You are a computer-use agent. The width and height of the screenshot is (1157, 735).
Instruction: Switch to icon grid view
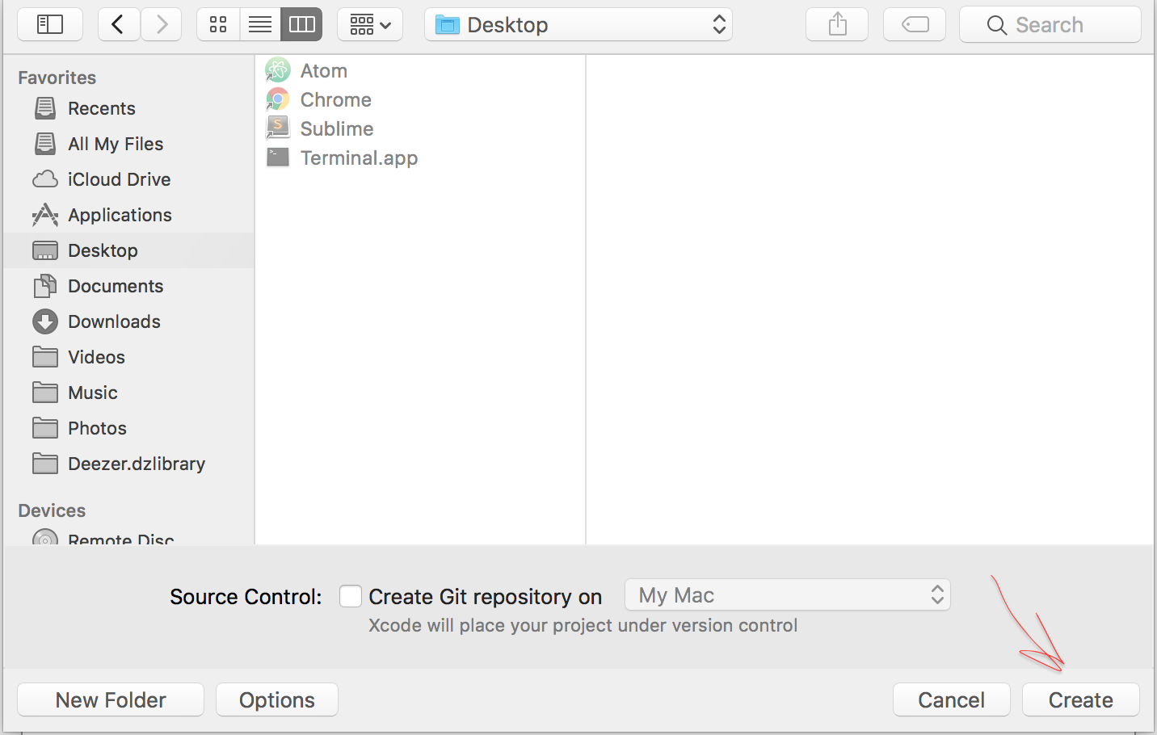[x=218, y=25]
